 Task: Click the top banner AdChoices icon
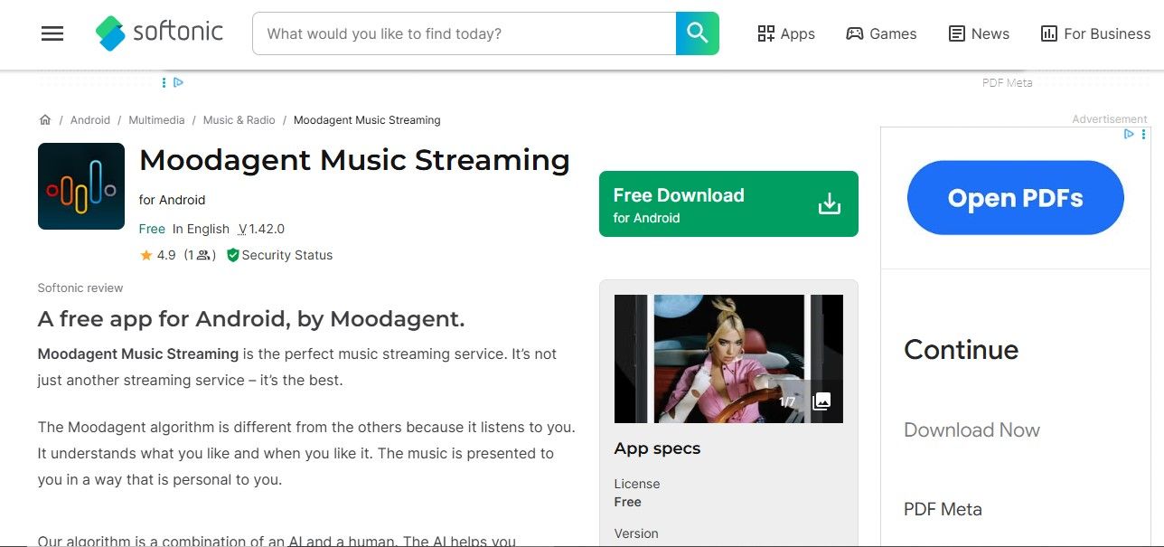pyautogui.click(x=178, y=82)
